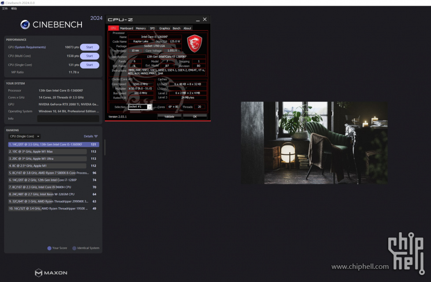Image resolution: width=431 pixels, height=282 pixels.
Task: Start the CPU (Single Core) benchmark
Action: [x=90, y=65]
